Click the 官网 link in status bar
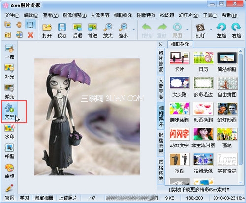This screenshot has height=203, width=246. pos(10,198)
